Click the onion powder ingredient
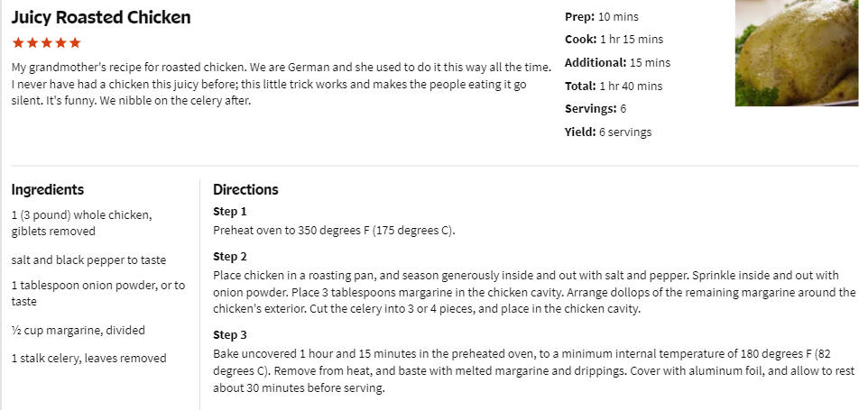Viewport: 868px width, 410px height. pyautogui.click(x=98, y=294)
